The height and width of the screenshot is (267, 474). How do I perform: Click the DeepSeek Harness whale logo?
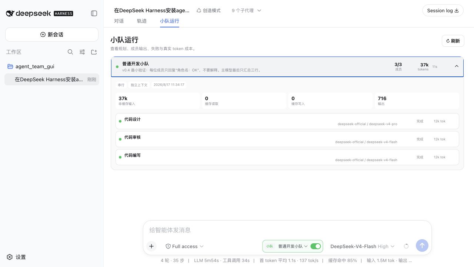(10, 13)
